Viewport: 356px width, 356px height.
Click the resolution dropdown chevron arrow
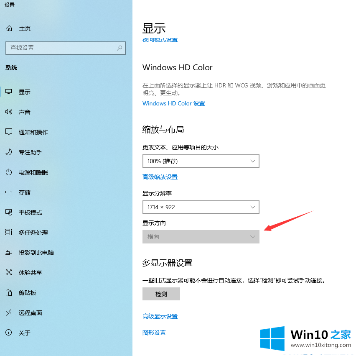tap(253, 207)
